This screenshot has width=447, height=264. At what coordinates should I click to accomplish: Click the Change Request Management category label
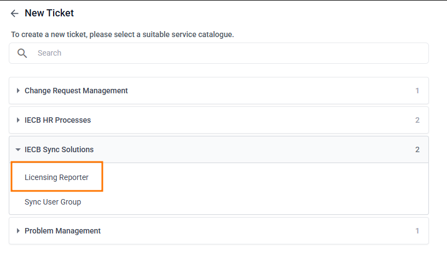(76, 91)
